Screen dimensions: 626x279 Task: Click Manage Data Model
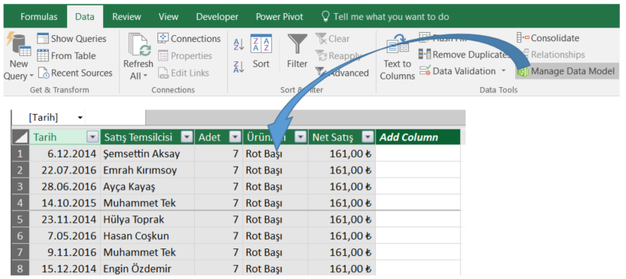coord(566,71)
